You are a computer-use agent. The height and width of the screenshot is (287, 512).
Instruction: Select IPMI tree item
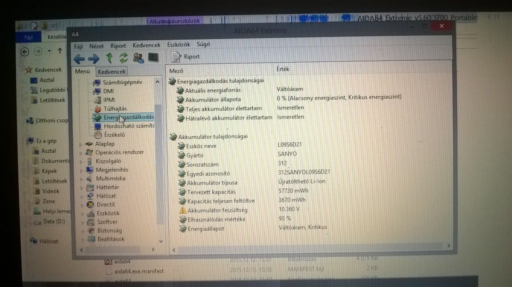[x=109, y=100]
